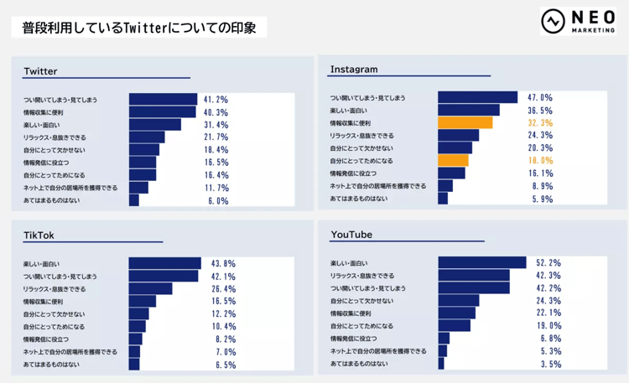Image resolution: width=629 pixels, height=383 pixels.
Task: Select the Instagram chart heading
Action: (354, 70)
